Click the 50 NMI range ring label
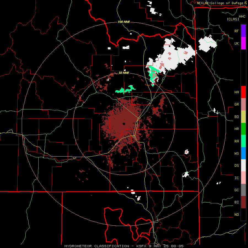Viewport: 248px width, 248px height. (124, 73)
